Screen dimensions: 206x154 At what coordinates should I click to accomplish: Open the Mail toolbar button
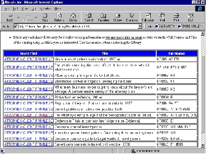pyautogui.click(x=162, y=18)
